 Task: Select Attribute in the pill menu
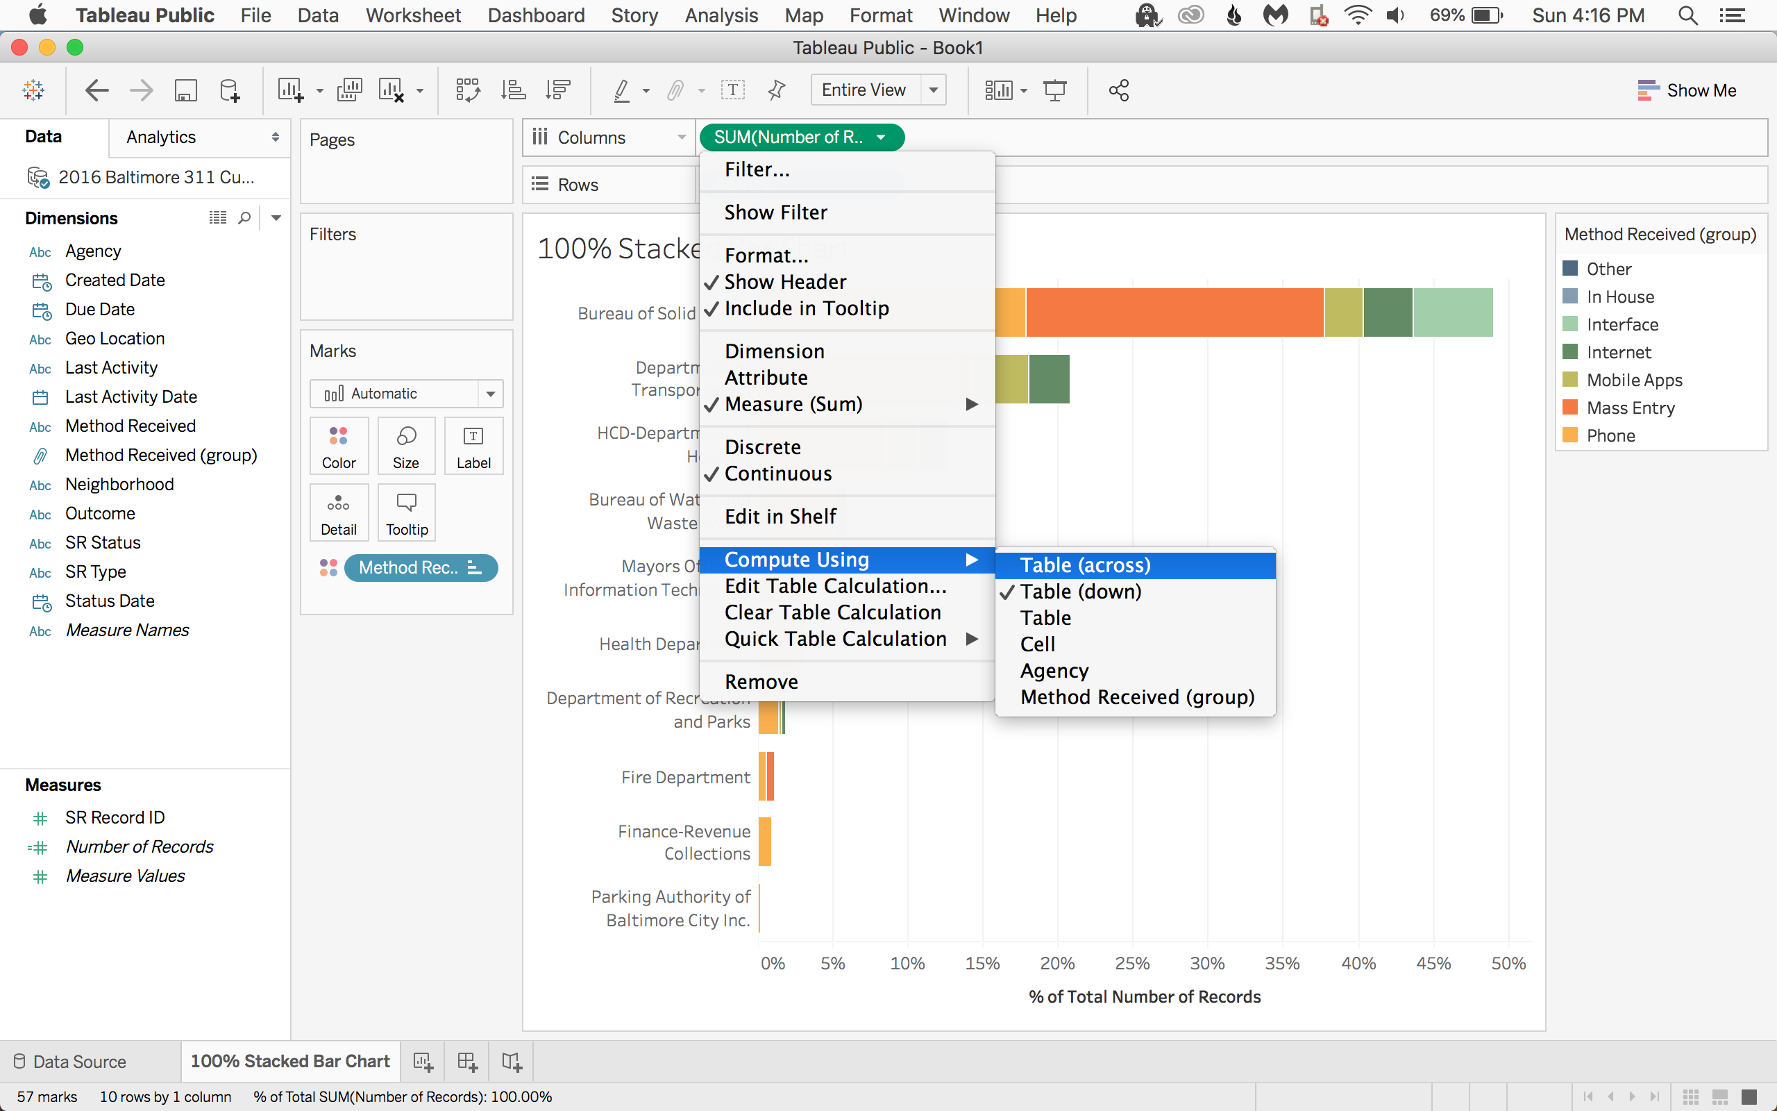coord(848,378)
